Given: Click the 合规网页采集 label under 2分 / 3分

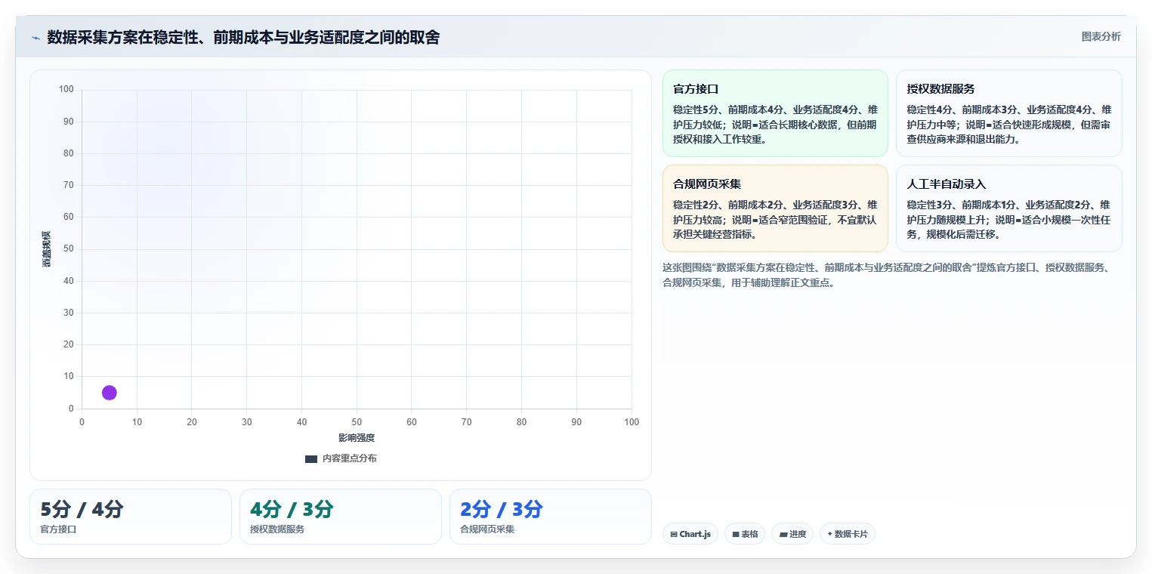Looking at the screenshot, I should [487, 529].
